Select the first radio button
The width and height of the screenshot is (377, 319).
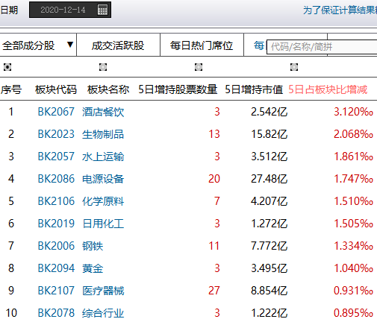(x=7, y=67)
